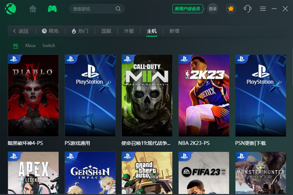Open the hamburger menu icon
Viewport: 293px width, 195px height.
pos(263,8)
